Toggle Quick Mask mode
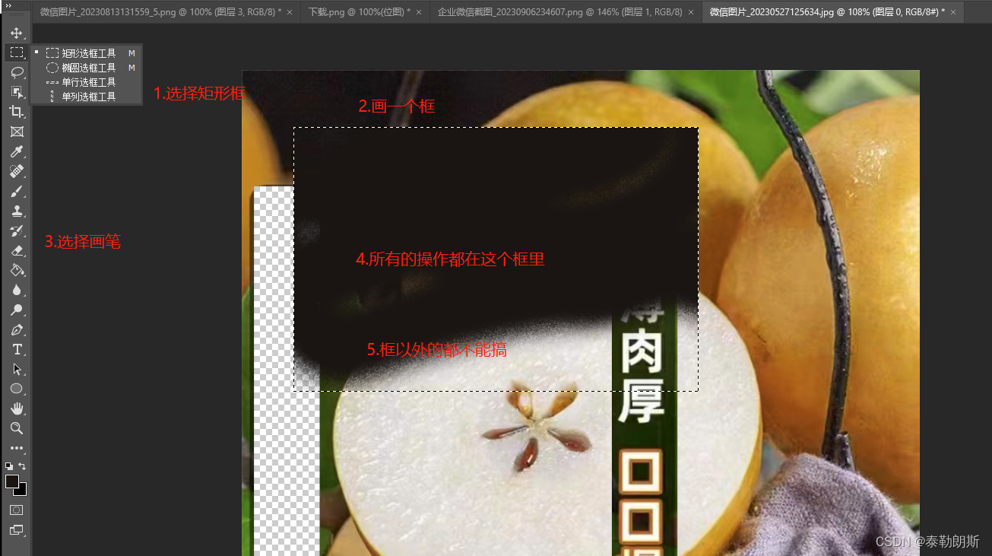 pos(17,509)
